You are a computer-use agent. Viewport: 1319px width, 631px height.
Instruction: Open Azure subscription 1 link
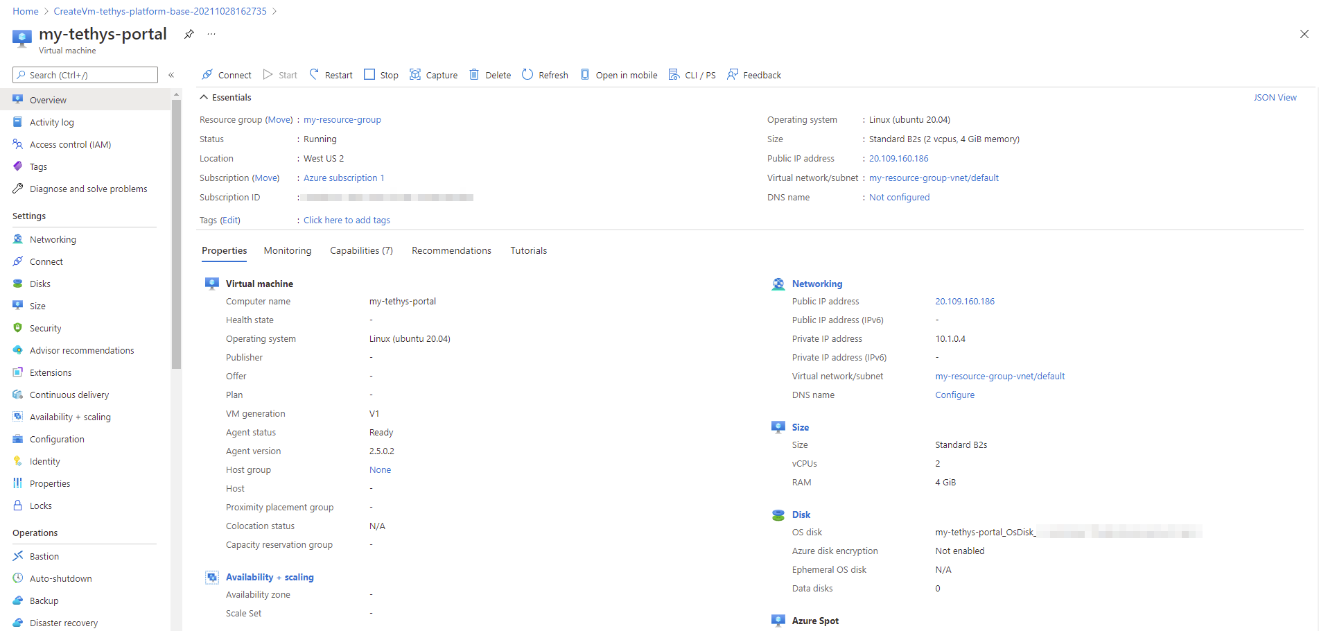[344, 178]
